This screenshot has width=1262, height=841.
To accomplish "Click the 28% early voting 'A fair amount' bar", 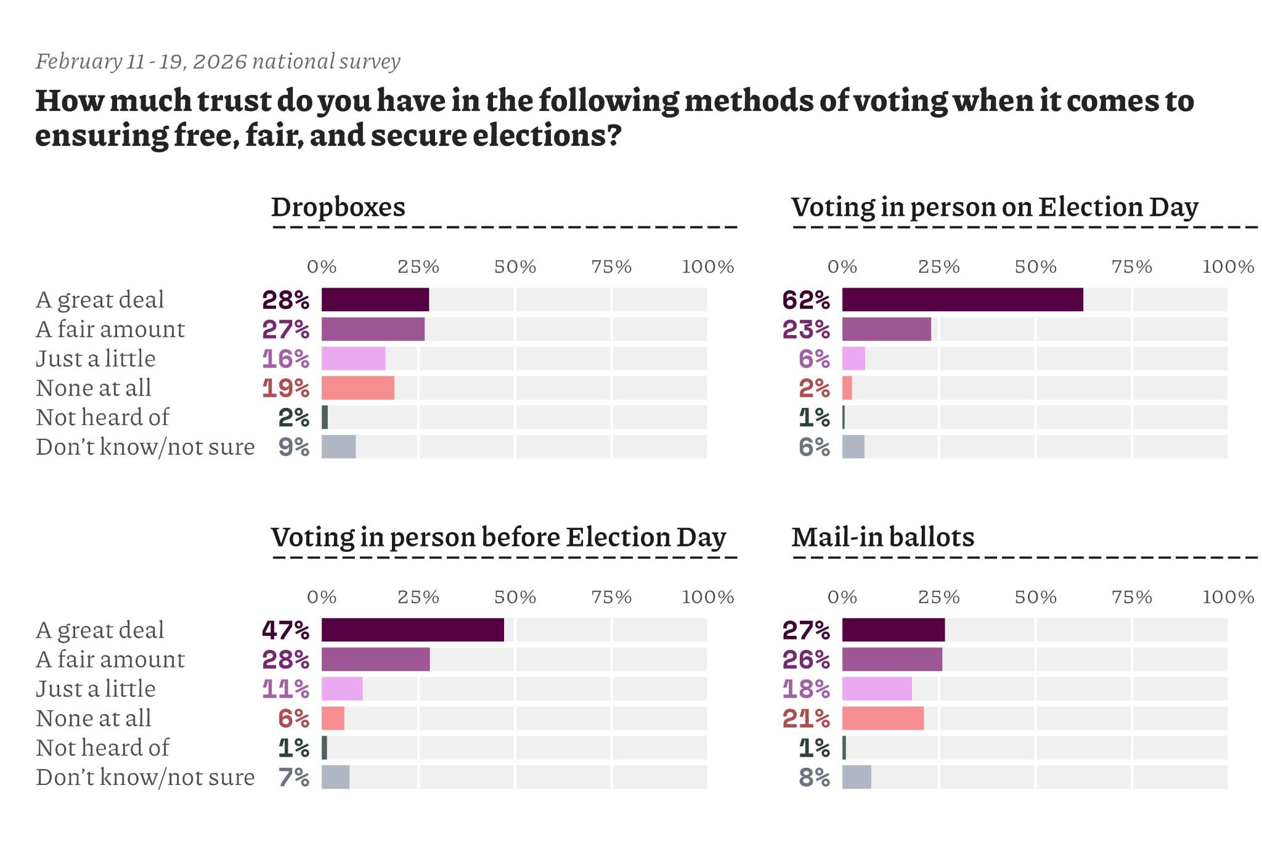I will click(375, 659).
